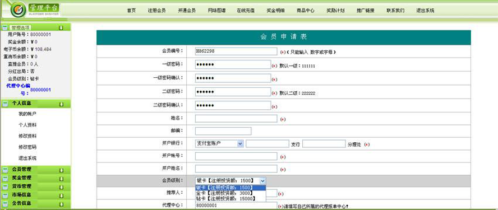
Task: Open the 奖金明细 menu item
Action: 276,11
